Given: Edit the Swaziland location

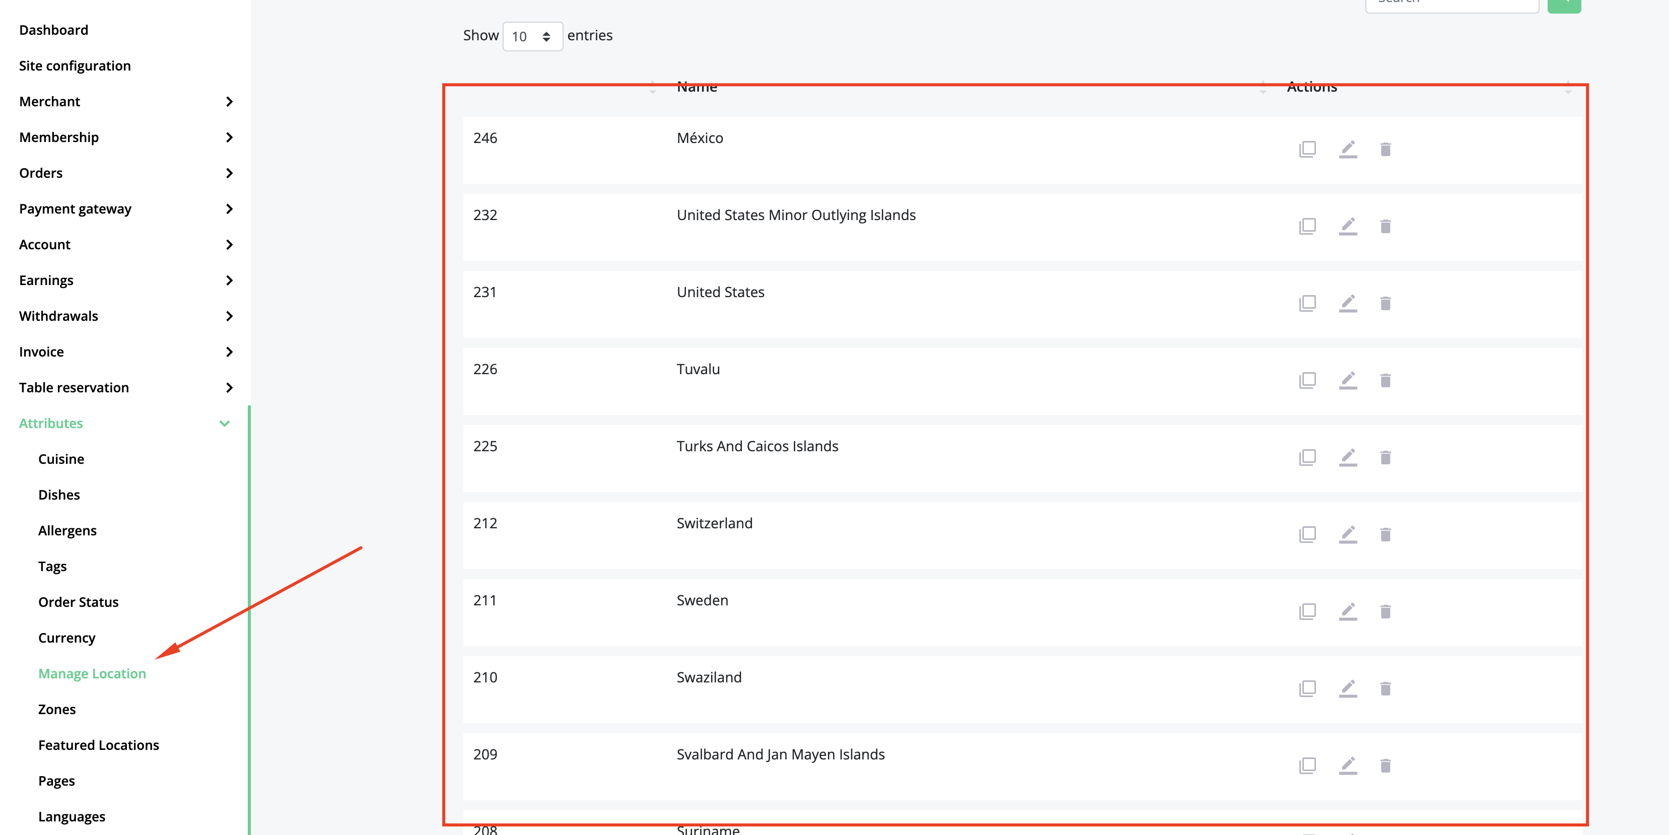Looking at the screenshot, I should (1348, 689).
